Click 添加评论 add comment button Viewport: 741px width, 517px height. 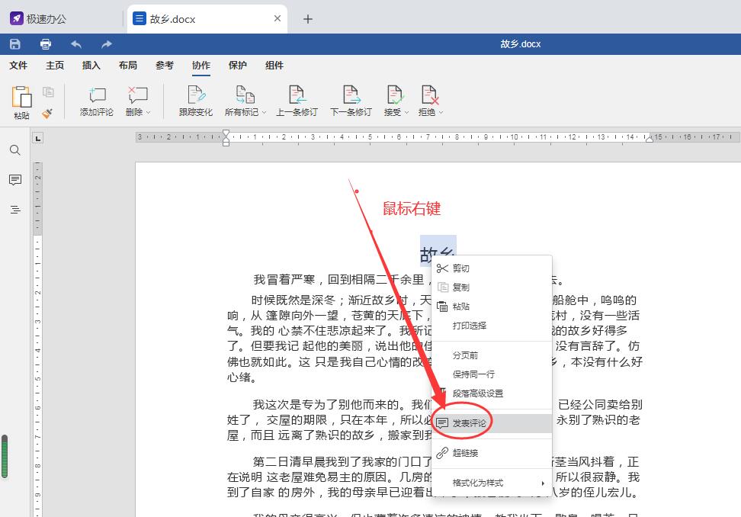(x=96, y=101)
